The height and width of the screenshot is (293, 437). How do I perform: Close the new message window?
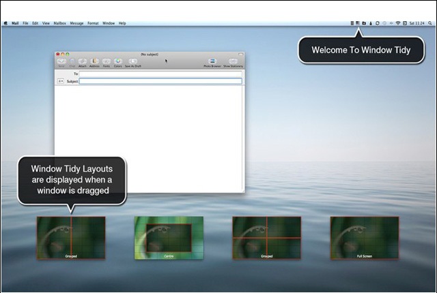[x=58, y=55]
